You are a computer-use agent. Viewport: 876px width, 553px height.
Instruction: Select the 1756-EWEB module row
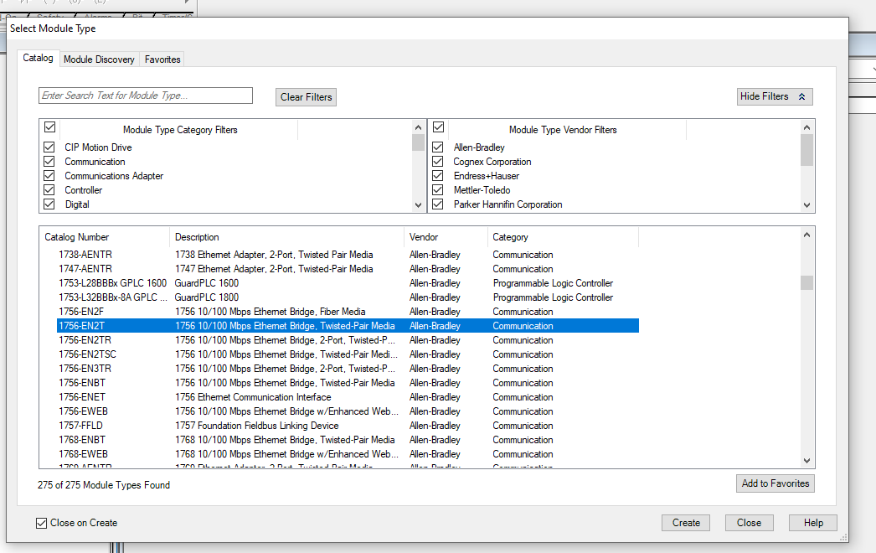[348, 411]
